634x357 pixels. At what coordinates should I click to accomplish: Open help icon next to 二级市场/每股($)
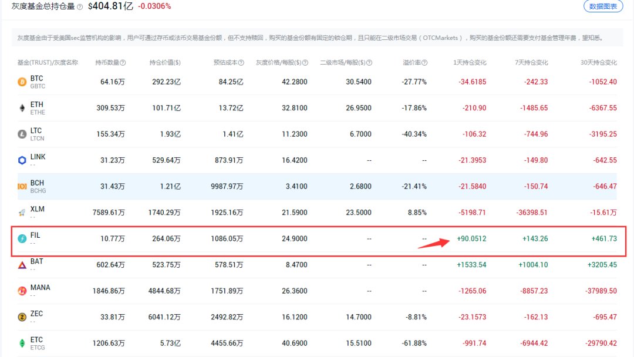tap(369, 63)
